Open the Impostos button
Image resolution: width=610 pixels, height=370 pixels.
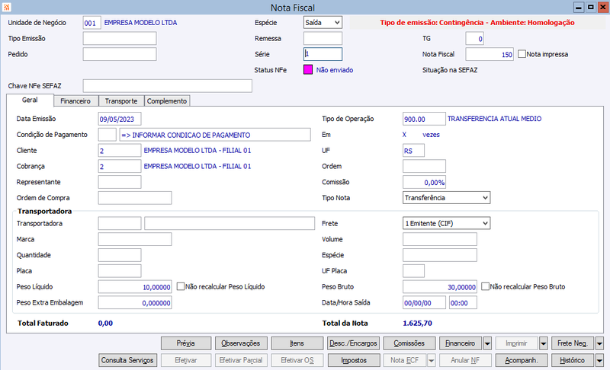354,360
